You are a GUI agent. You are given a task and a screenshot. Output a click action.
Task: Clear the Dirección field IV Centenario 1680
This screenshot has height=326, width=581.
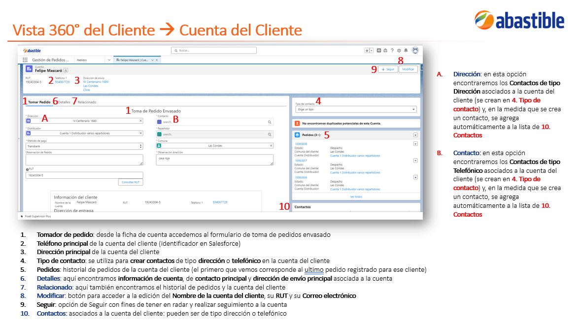141,121
